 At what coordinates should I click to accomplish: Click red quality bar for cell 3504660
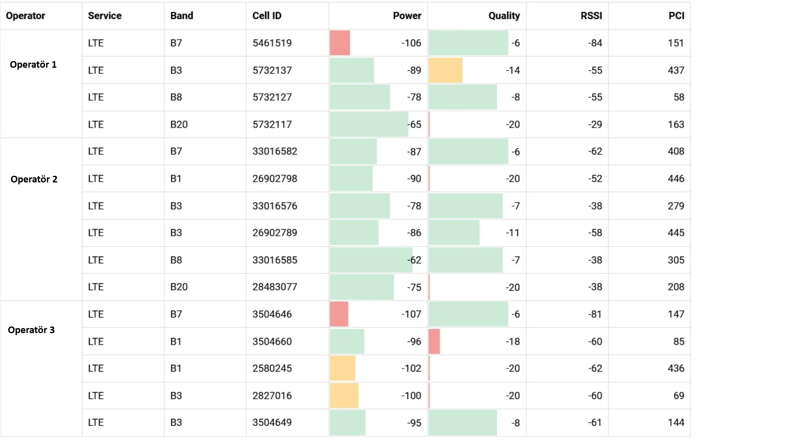coord(434,341)
